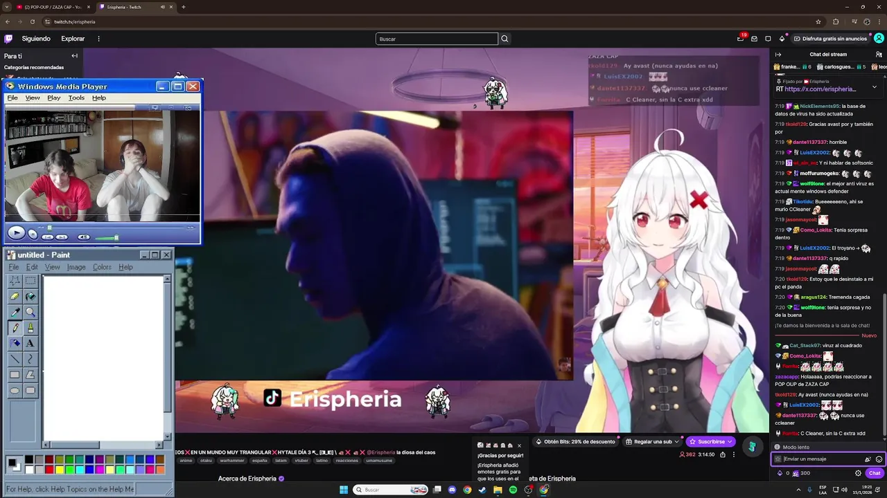The width and height of the screenshot is (887, 498).
Task: Click Disfruta gratis sin anuncios button
Action: pyautogui.click(x=829, y=39)
